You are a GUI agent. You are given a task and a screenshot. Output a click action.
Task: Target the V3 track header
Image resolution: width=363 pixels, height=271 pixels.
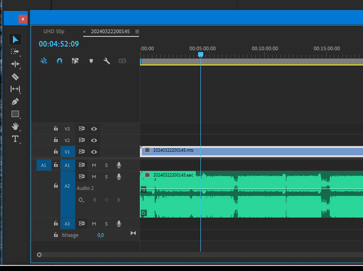coord(67,129)
